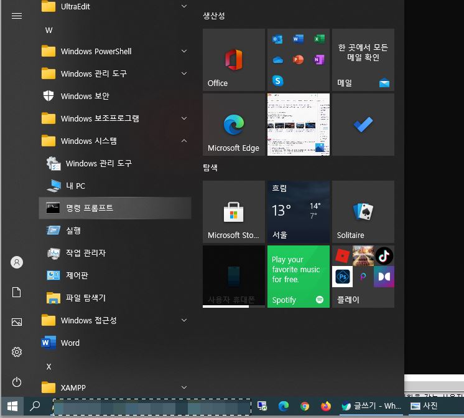The image size is (464, 418).
Task: Launch 명령 프롬프트
Action: pyautogui.click(x=115, y=208)
